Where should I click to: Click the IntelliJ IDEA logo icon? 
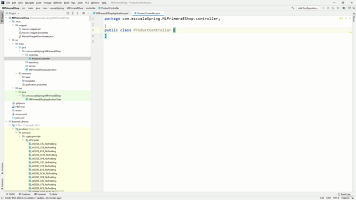point(2,3)
